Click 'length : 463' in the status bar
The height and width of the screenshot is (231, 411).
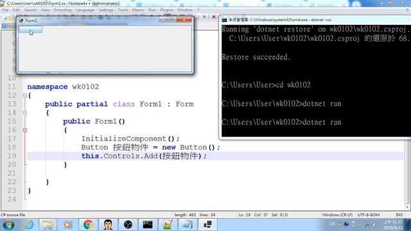pyautogui.click(x=185, y=215)
